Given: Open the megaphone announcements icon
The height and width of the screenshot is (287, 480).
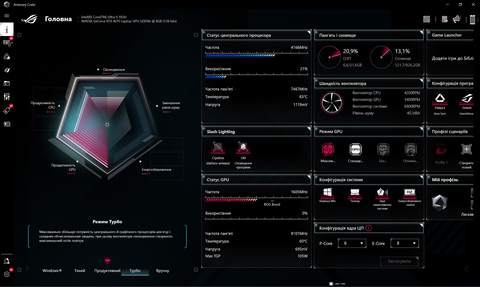Looking at the screenshot, I should pyautogui.click(x=456, y=19).
